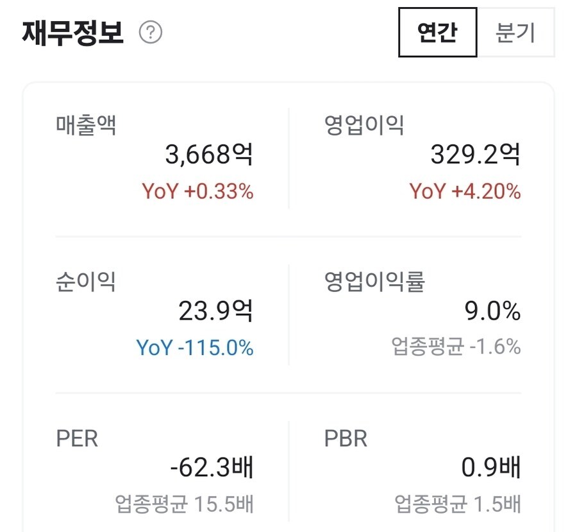Select the 329.2억 operating profit value
Viewport: 577px width, 532px height.
tap(475, 155)
